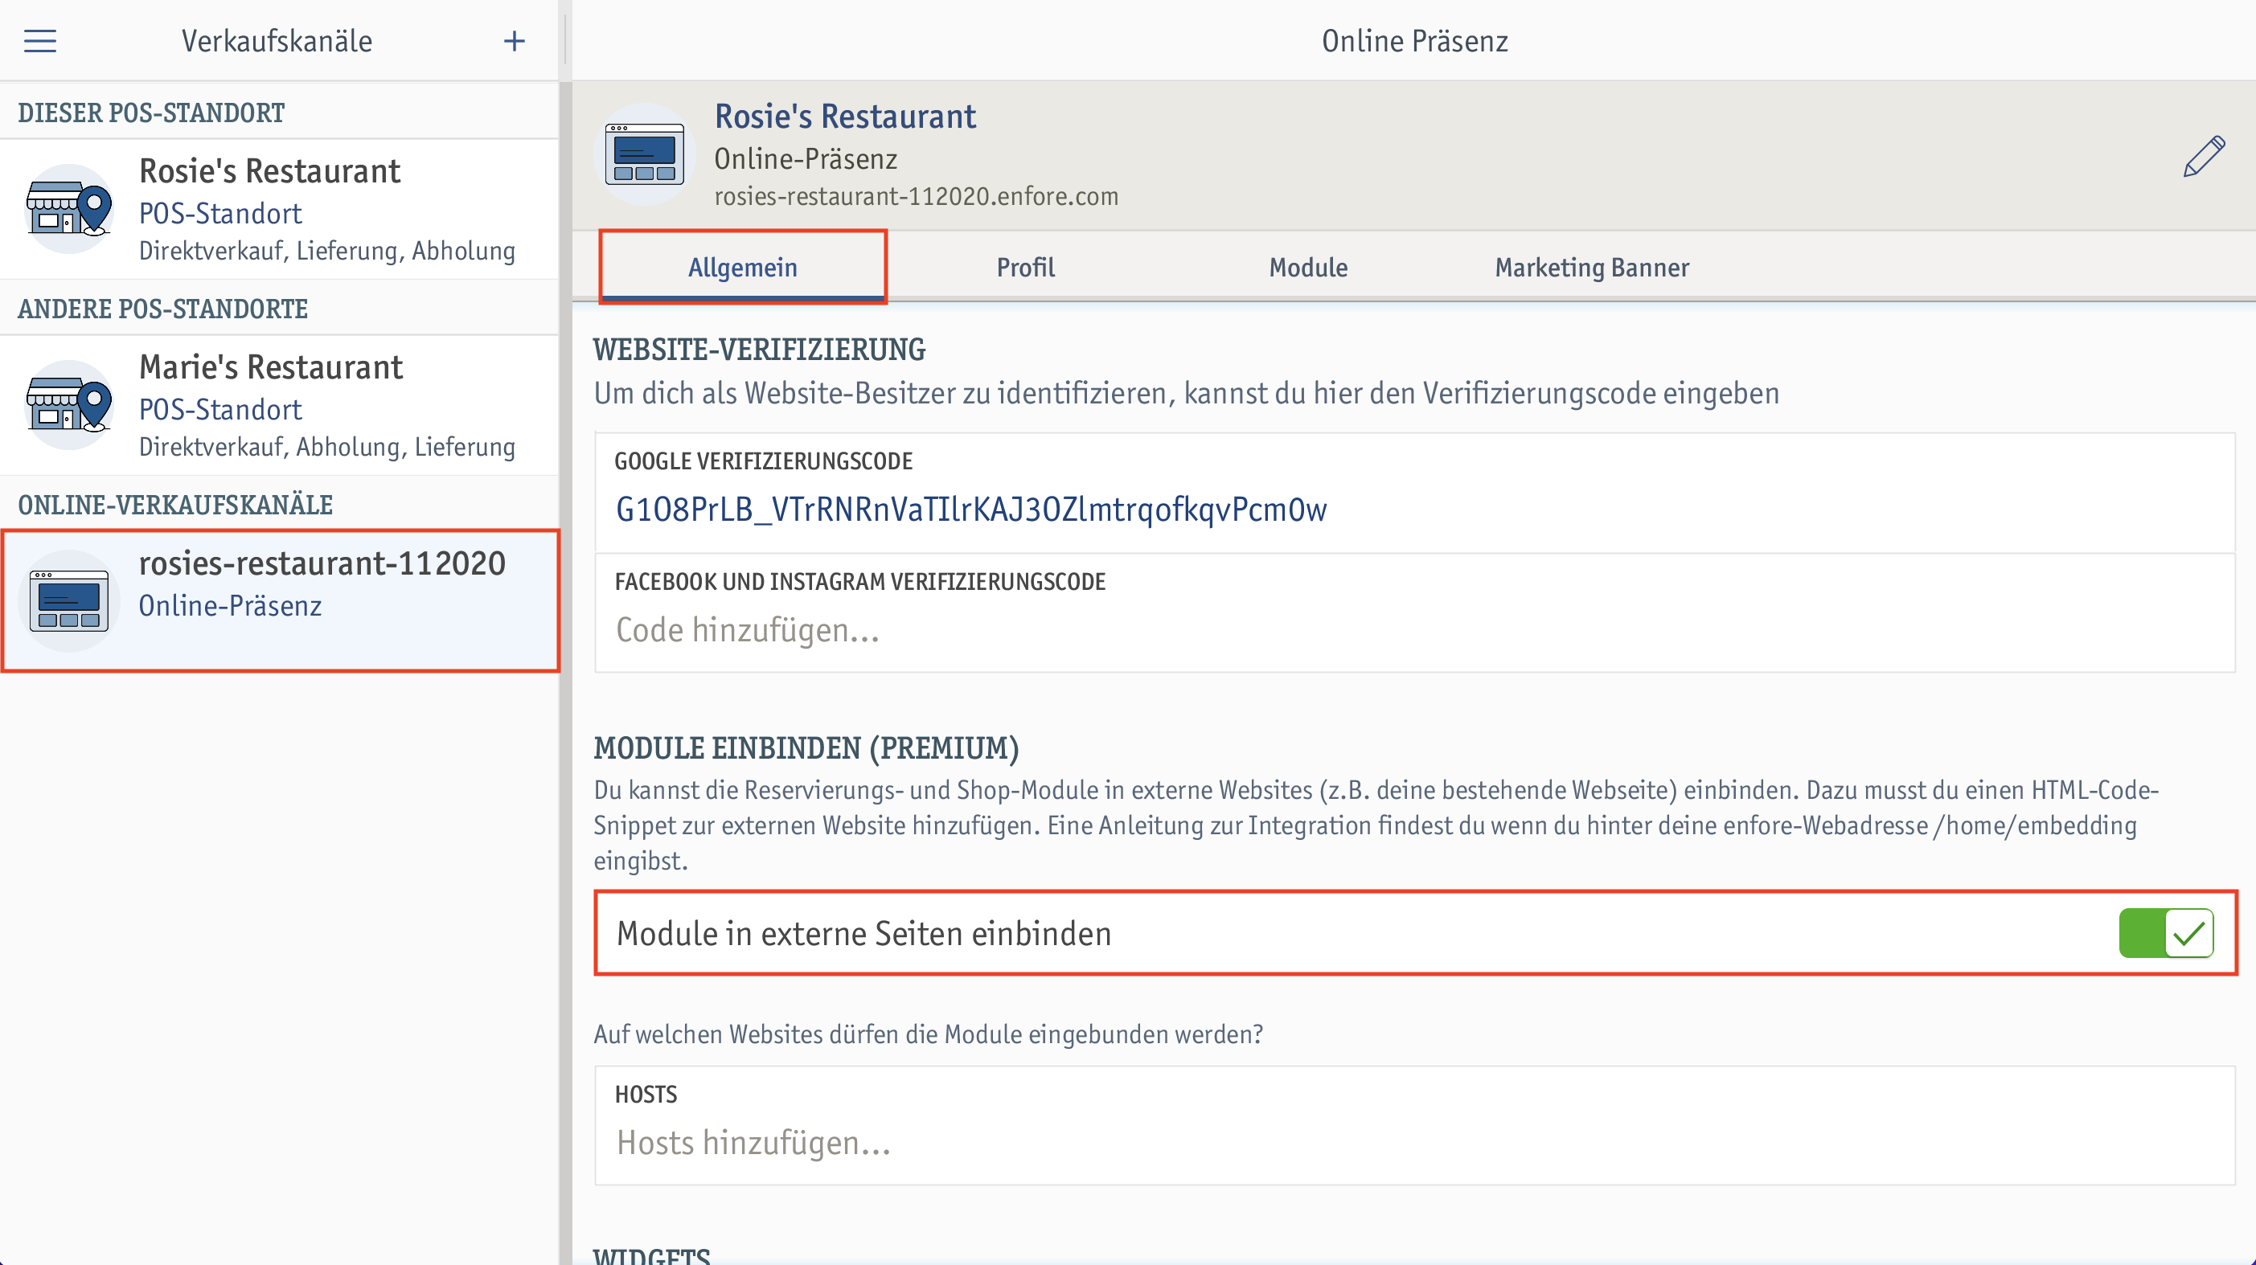Click 'Direktverkauf, Abholung, Lieferung' text
Image resolution: width=2256 pixels, height=1265 pixels.
pyautogui.click(x=326, y=448)
